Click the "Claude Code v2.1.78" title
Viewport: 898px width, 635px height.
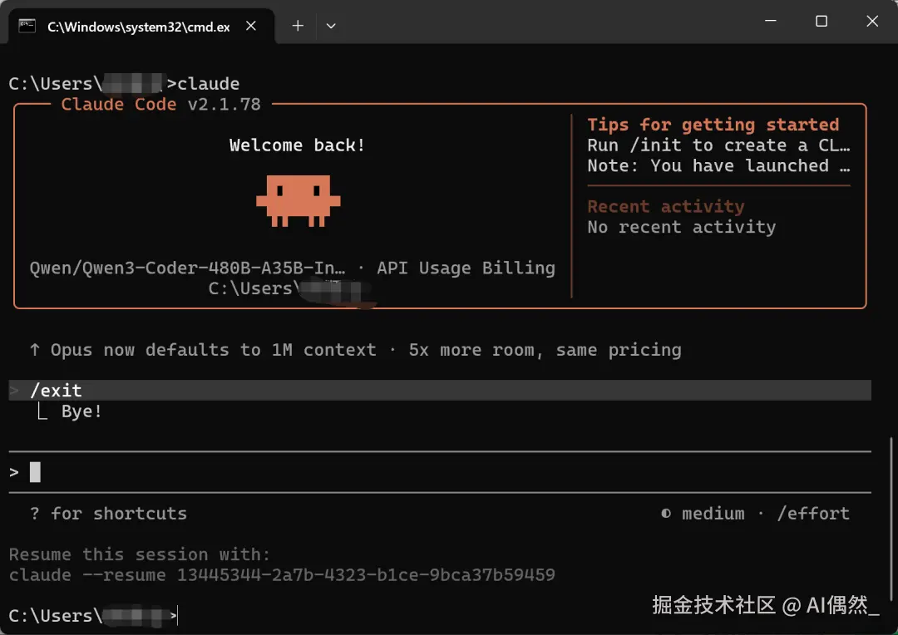(161, 104)
